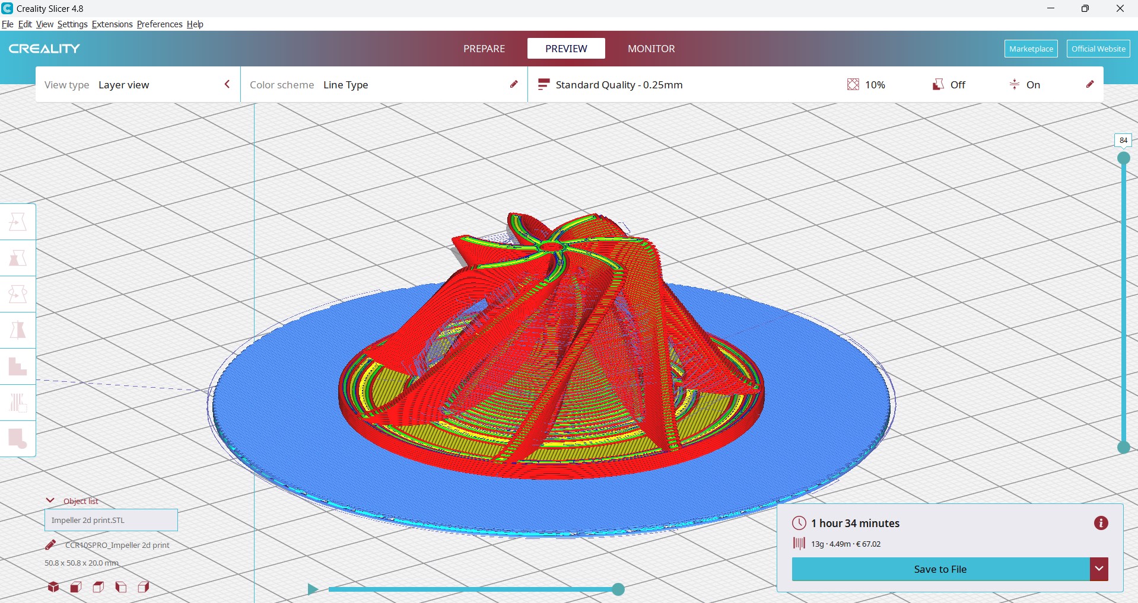The image size is (1138, 603).
Task: Click the clock icon in the print summary
Action: click(x=799, y=523)
